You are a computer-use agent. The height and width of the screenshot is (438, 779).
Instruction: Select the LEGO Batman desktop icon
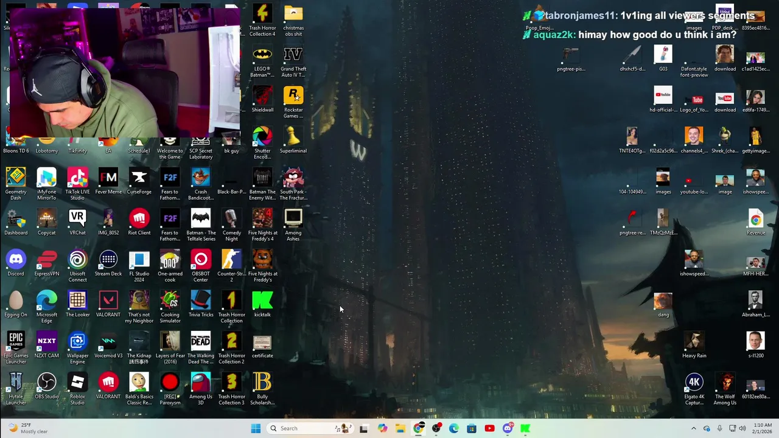(262, 61)
